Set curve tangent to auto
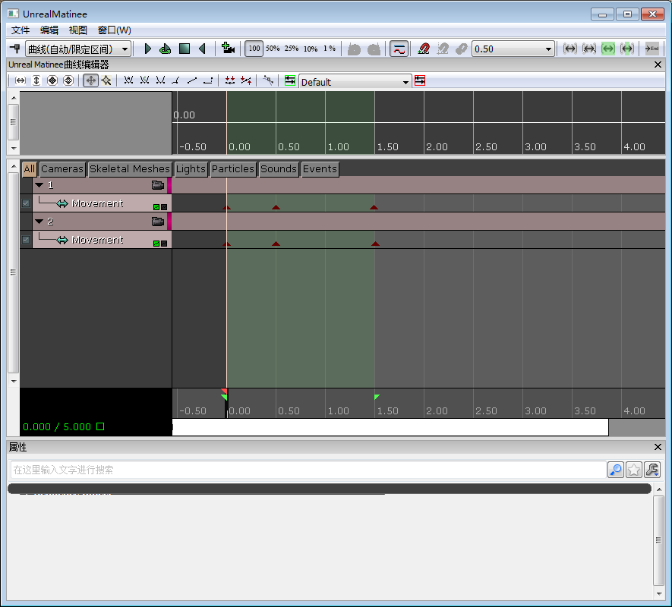The height and width of the screenshot is (607, 672). [128, 80]
